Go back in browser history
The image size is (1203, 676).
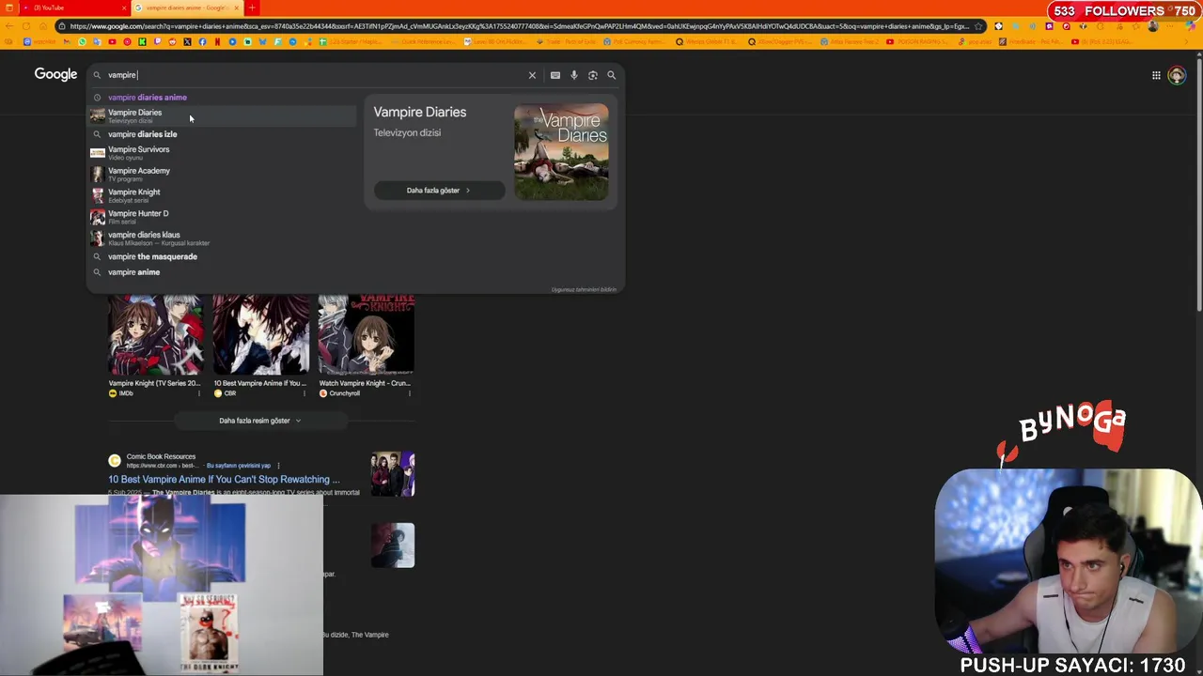(x=9, y=26)
